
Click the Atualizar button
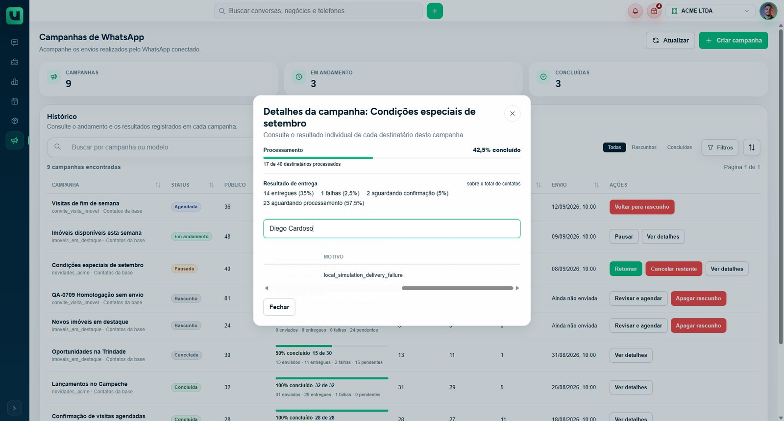pyautogui.click(x=670, y=40)
